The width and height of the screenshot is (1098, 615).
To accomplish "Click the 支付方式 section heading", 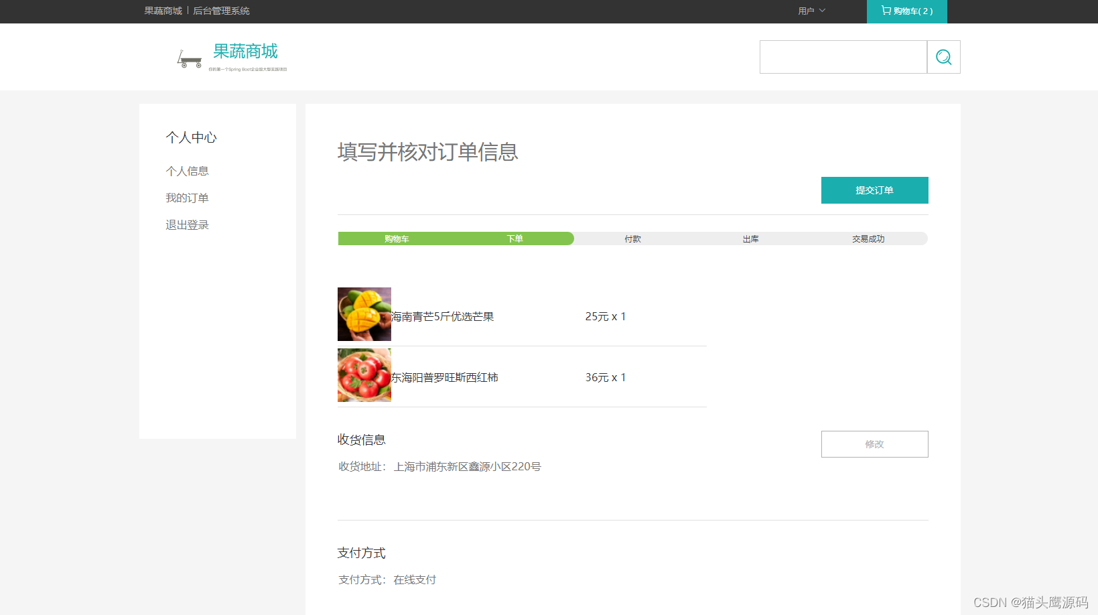I will 361,553.
